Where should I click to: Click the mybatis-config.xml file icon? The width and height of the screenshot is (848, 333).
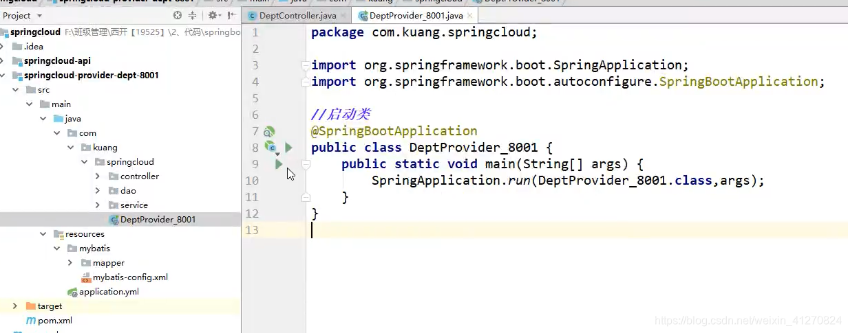(x=86, y=277)
